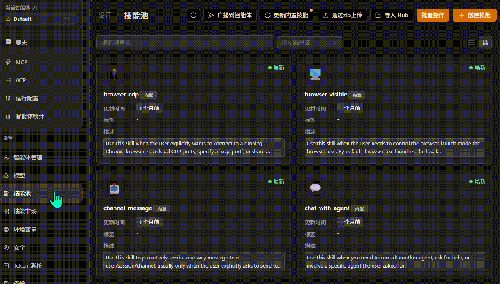This screenshot has height=284, width=500.
Task: Open 环境变量 environment variables page
Action: 41,229
